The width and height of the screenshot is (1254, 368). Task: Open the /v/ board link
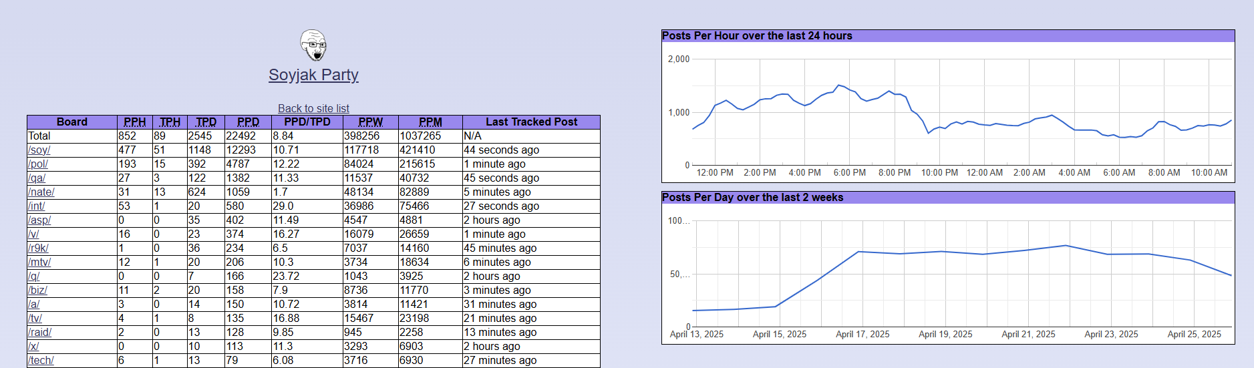(x=33, y=234)
